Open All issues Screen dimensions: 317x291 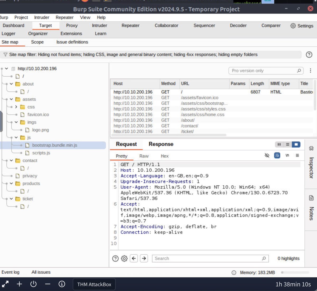(41, 272)
